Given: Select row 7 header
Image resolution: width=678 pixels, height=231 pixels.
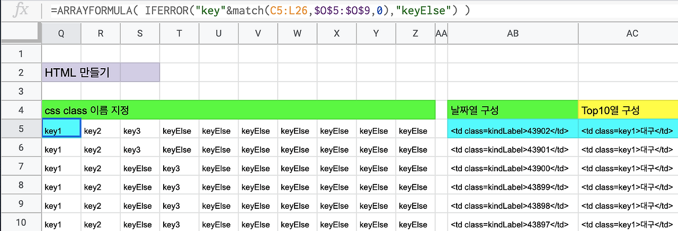Looking at the screenshot, I should point(21,167).
